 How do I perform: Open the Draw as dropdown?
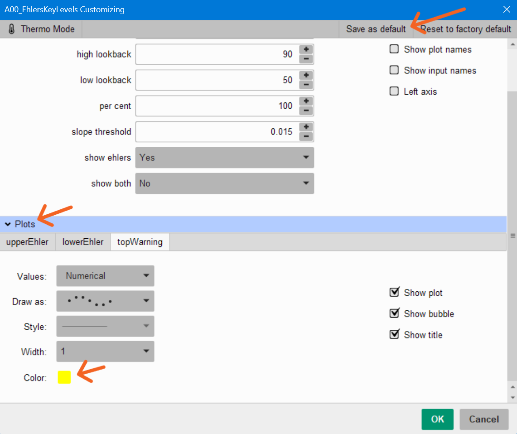(105, 301)
